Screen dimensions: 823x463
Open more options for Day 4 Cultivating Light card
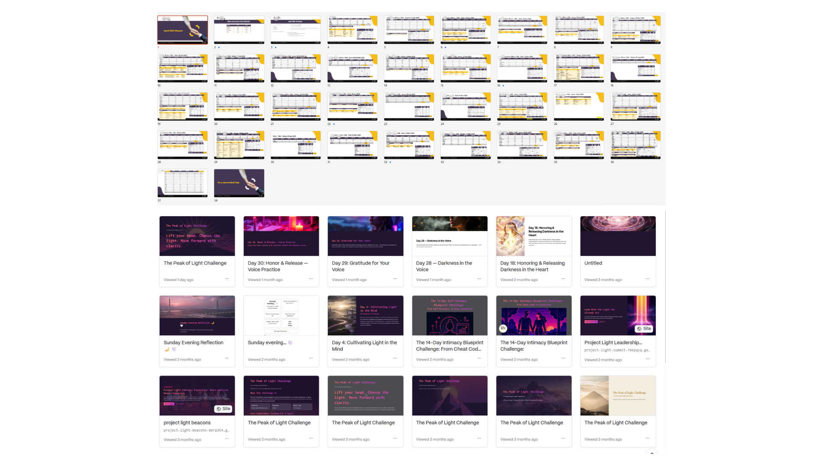point(395,358)
